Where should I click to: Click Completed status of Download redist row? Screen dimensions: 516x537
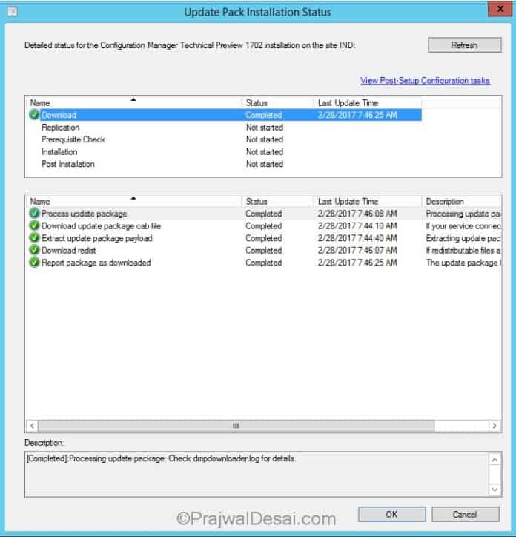264,251
